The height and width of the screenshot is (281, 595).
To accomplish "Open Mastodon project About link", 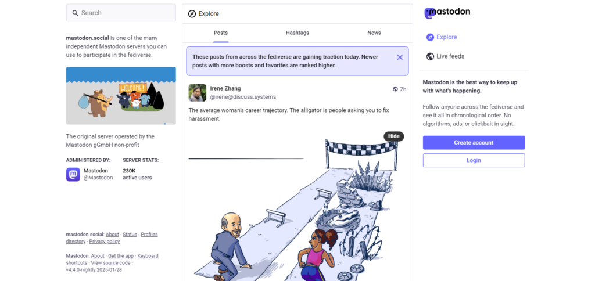I will click(x=98, y=256).
